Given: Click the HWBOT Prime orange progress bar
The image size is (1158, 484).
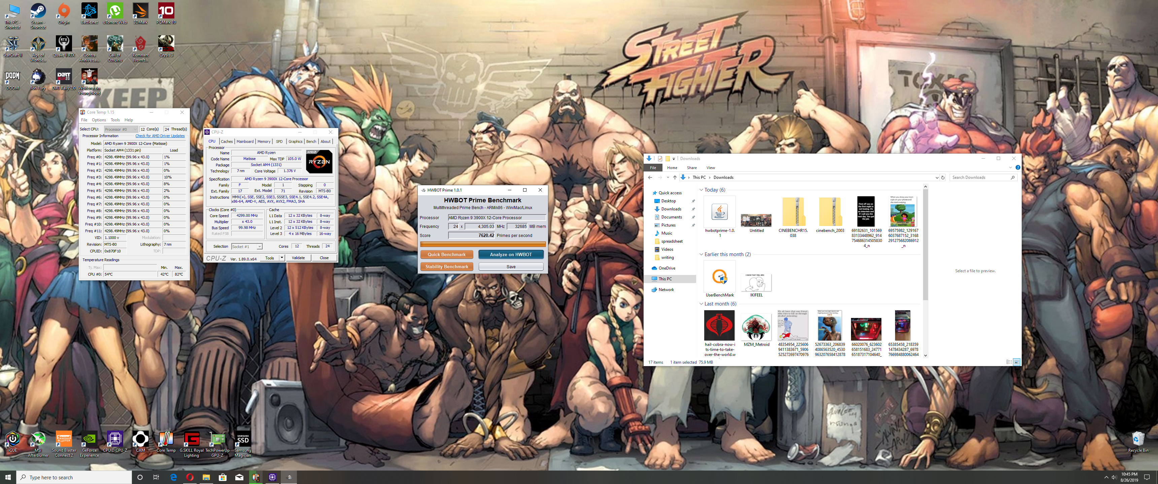Looking at the screenshot, I should pyautogui.click(x=483, y=244).
